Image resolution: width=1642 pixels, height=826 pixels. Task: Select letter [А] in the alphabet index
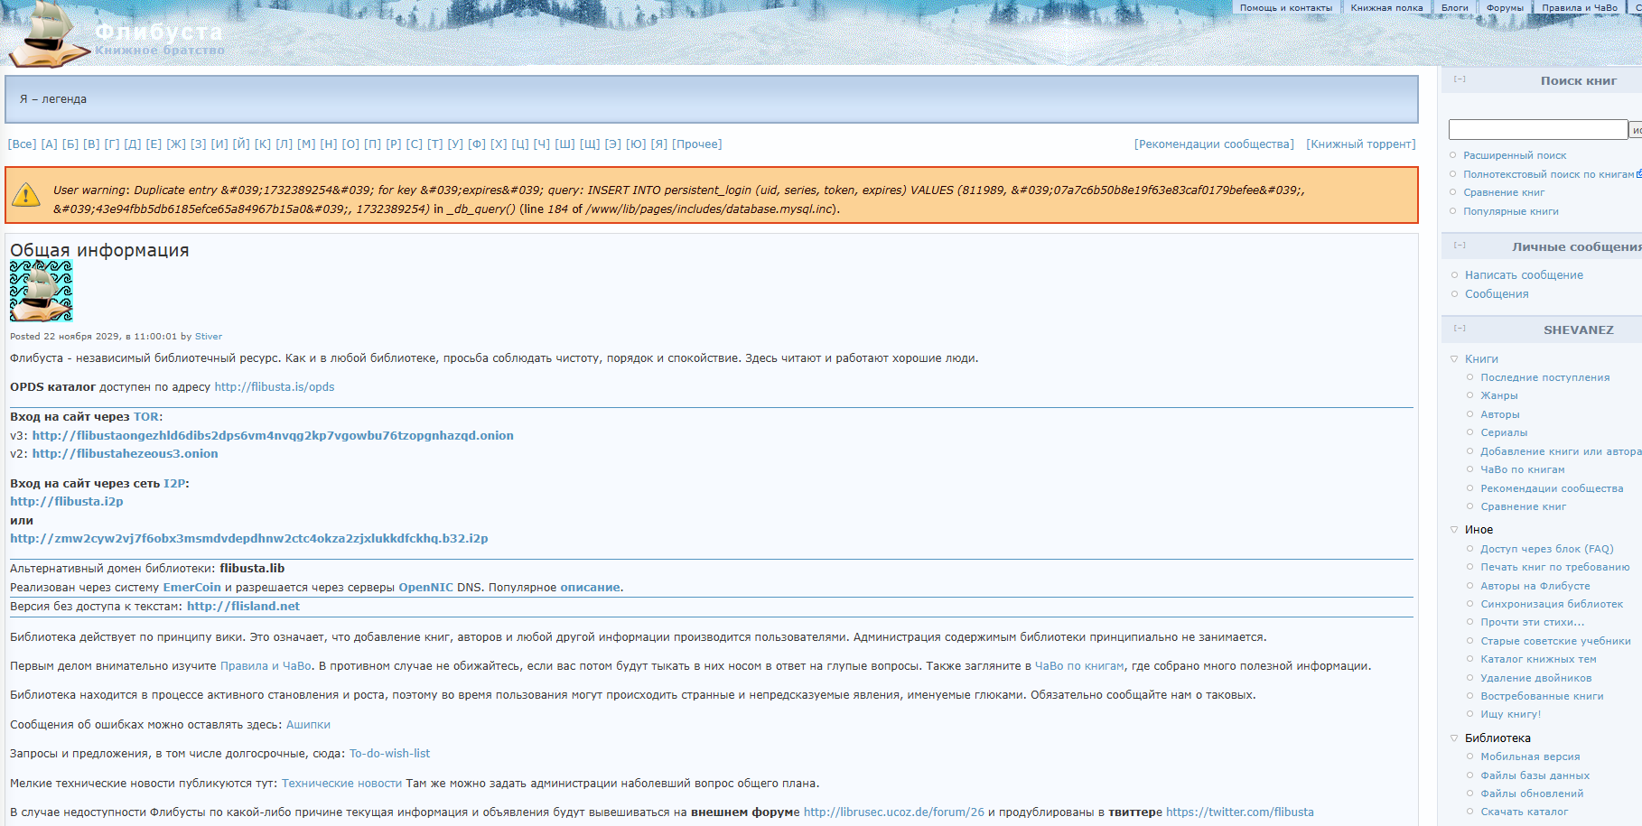click(49, 144)
